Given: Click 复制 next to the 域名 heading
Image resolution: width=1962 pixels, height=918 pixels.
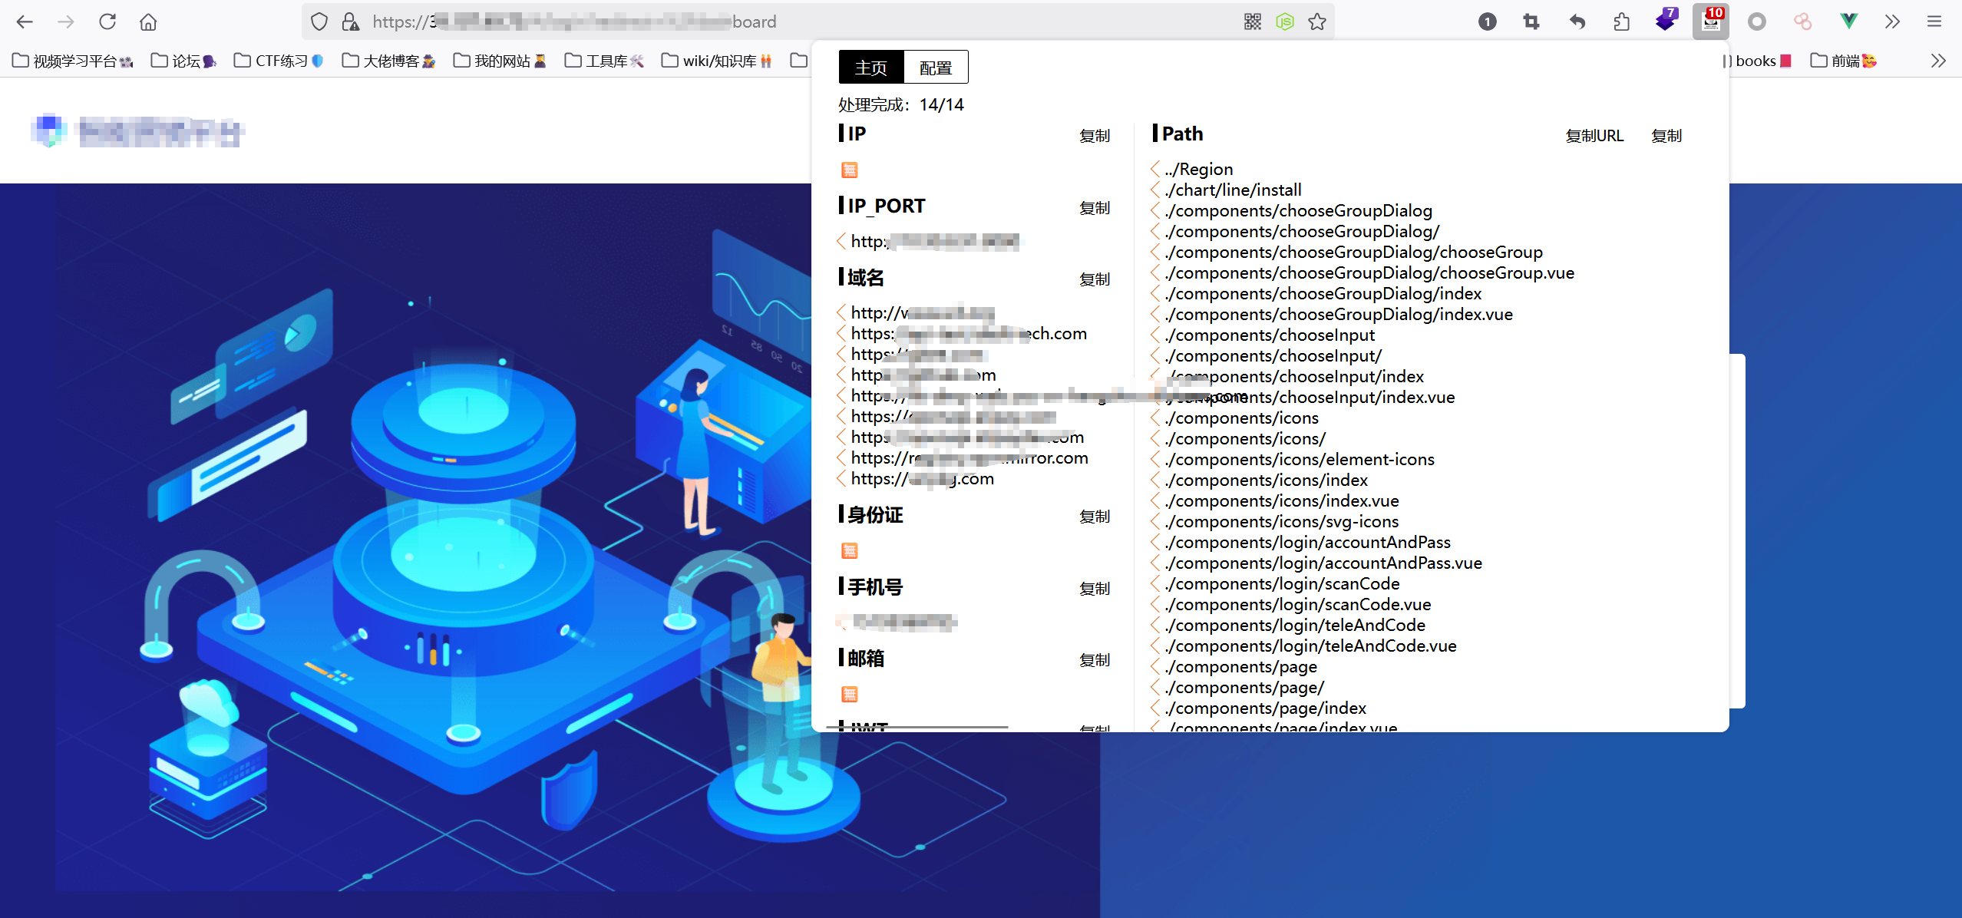Looking at the screenshot, I should pyautogui.click(x=1094, y=279).
